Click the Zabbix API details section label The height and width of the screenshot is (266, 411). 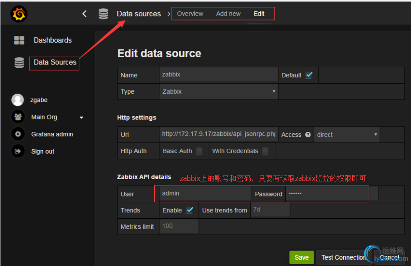pyautogui.click(x=144, y=177)
